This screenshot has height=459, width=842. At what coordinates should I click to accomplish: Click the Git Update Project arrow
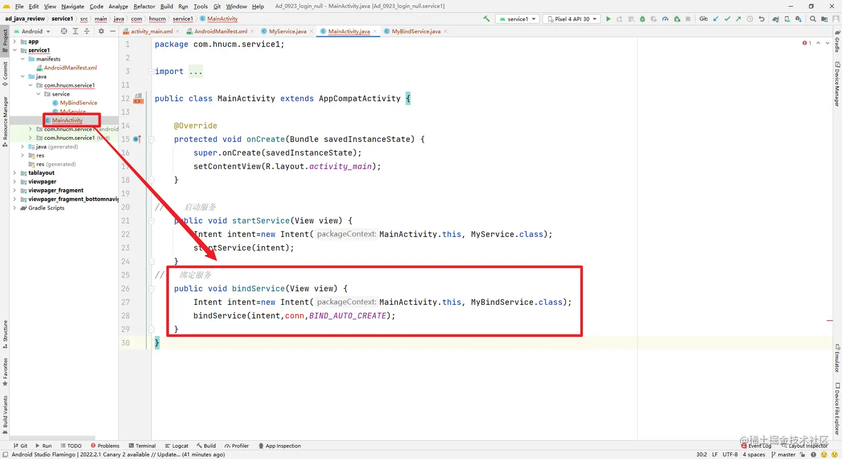(x=716, y=19)
